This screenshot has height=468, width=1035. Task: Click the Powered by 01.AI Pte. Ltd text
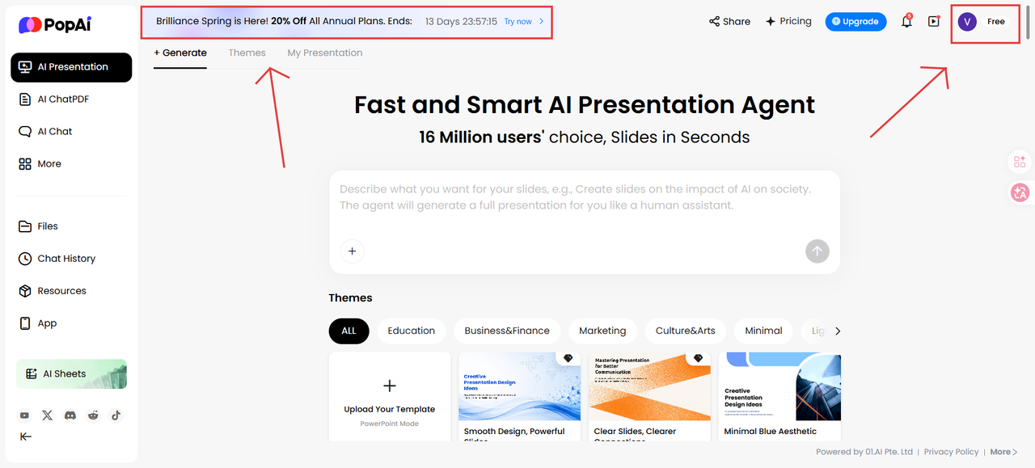864,452
